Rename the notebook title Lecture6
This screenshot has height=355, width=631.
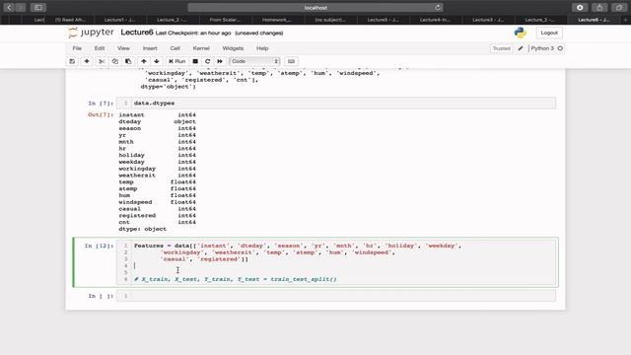point(137,33)
